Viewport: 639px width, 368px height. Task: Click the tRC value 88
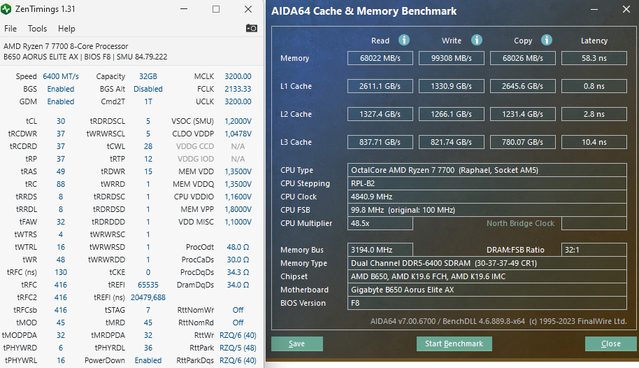[61, 184]
